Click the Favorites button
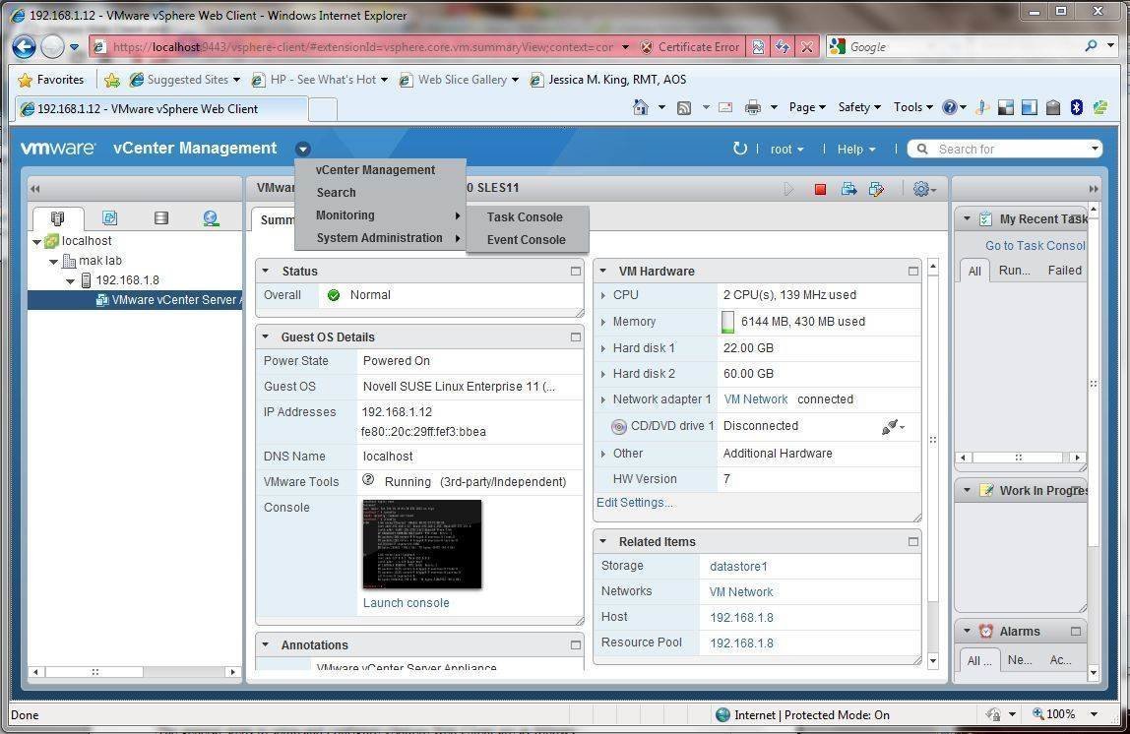This screenshot has height=734, width=1130. (50, 80)
